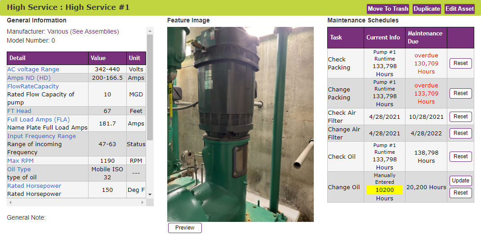This screenshot has width=481, height=234.
Task: Open the AC voltage Range detail
Action: click(33, 69)
